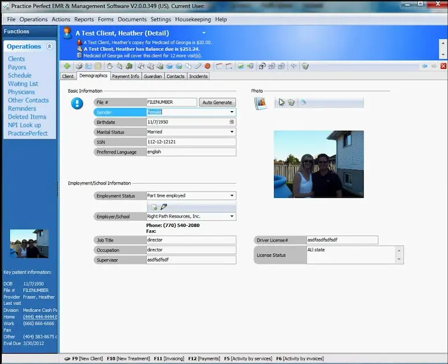Click the photo gallery picture icon
This screenshot has height=364, width=448.
click(x=261, y=103)
